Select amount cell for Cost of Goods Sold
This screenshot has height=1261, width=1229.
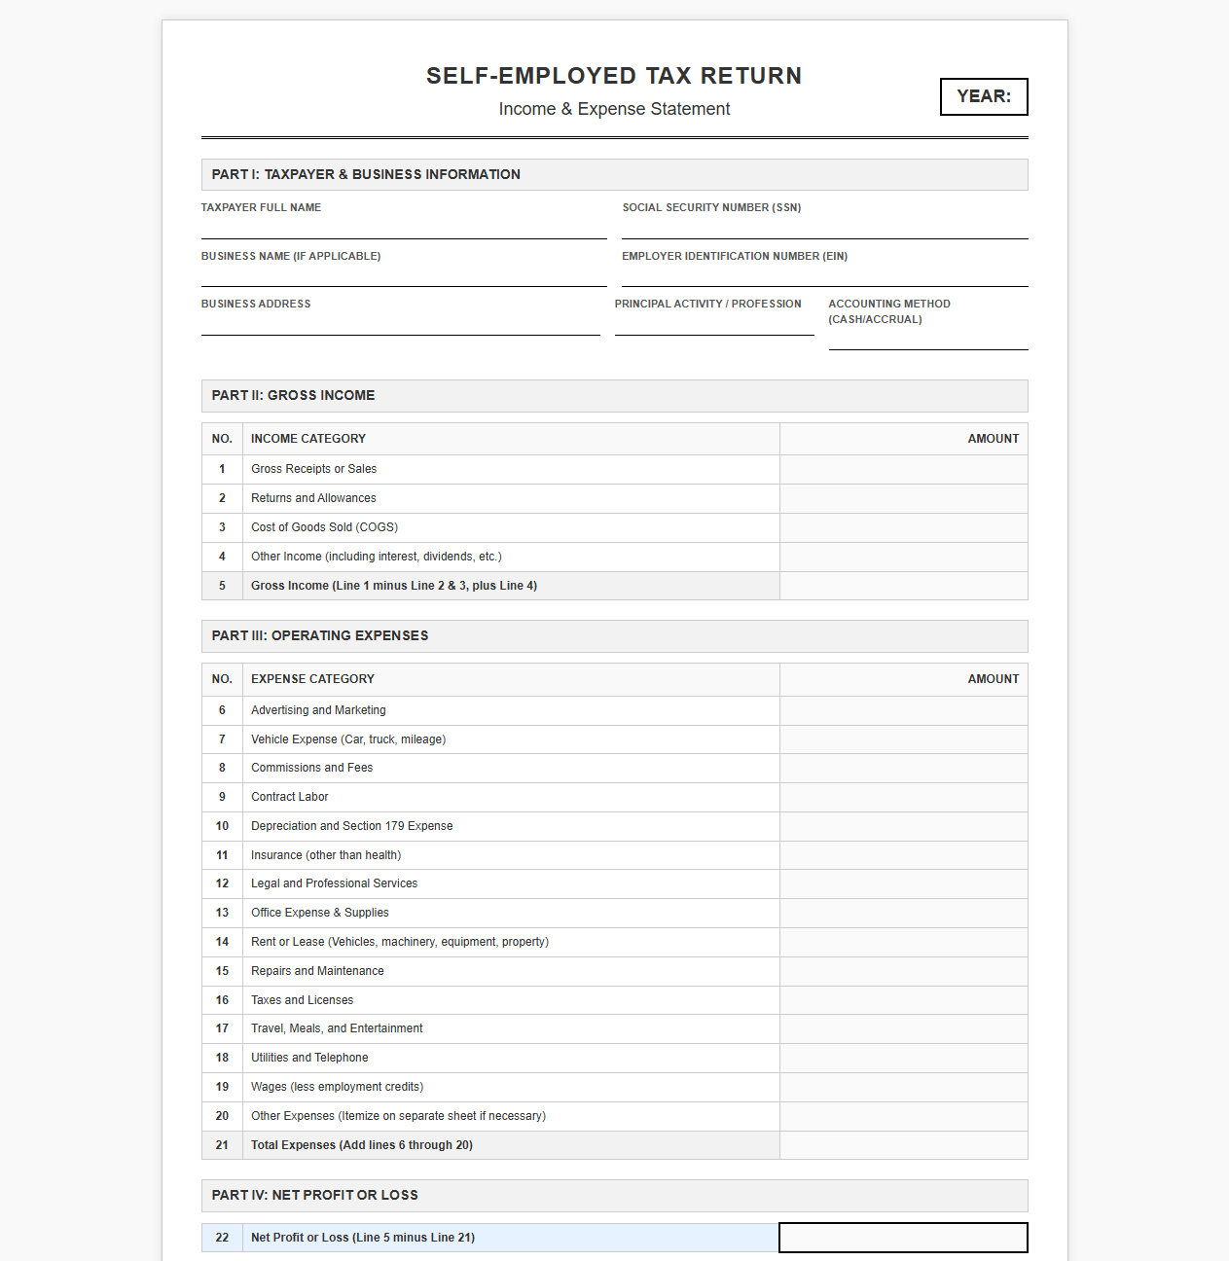[904, 527]
